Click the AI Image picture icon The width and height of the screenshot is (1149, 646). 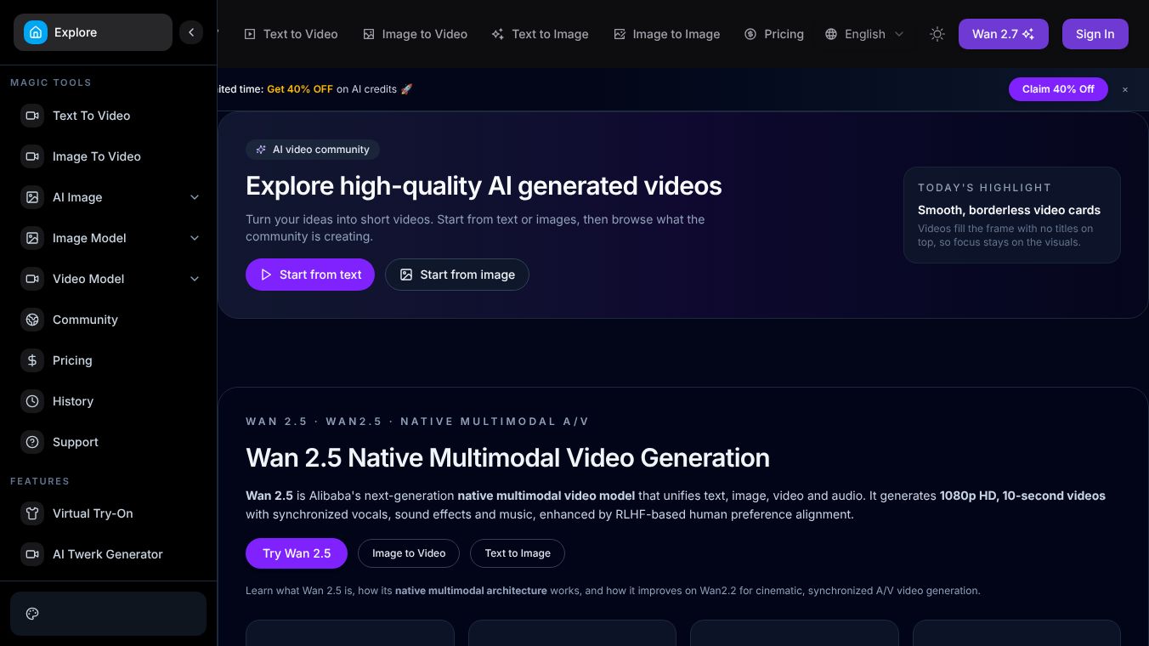click(x=32, y=197)
